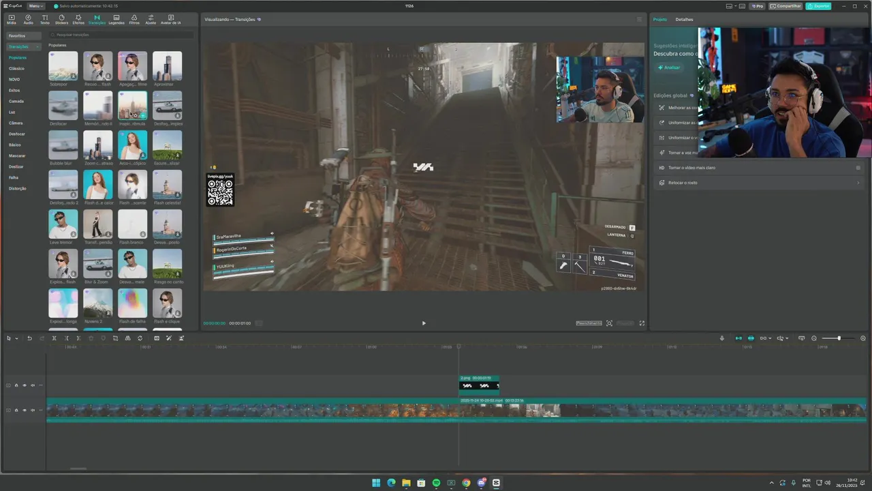Open the Filtros panel
The image size is (872, 491).
coord(134,19)
